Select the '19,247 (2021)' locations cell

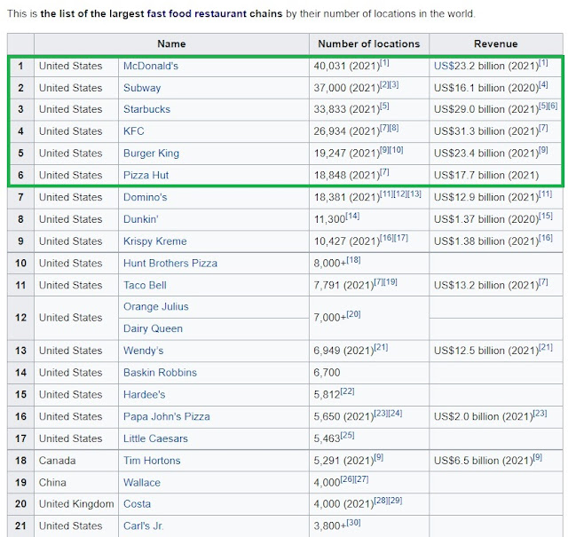point(369,154)
